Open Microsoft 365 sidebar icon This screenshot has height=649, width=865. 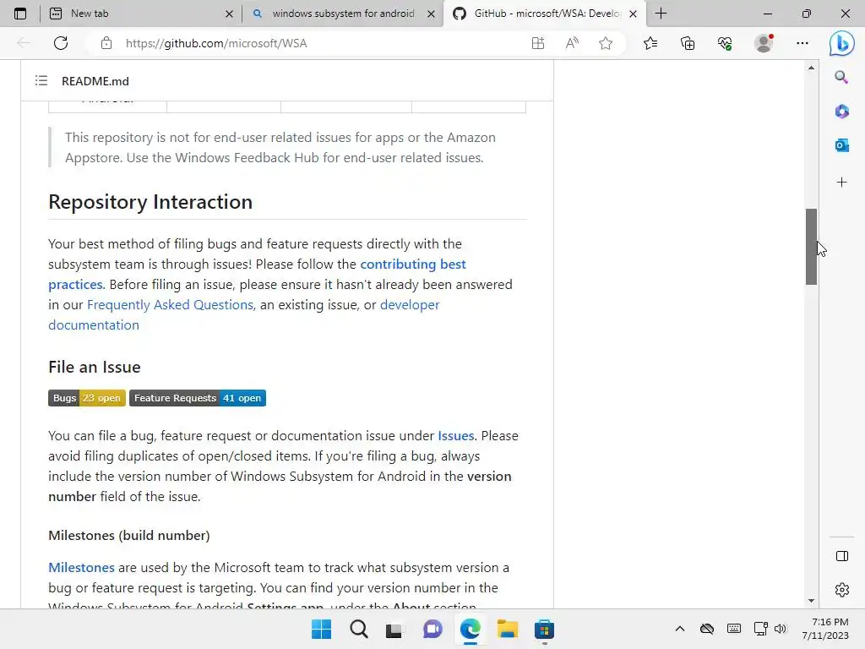[841, 111]
